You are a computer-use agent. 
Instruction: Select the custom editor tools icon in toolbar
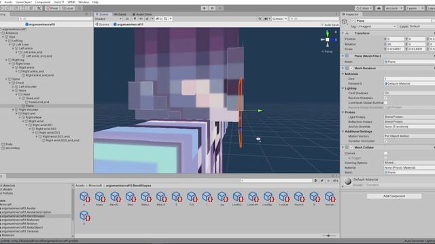39,8
